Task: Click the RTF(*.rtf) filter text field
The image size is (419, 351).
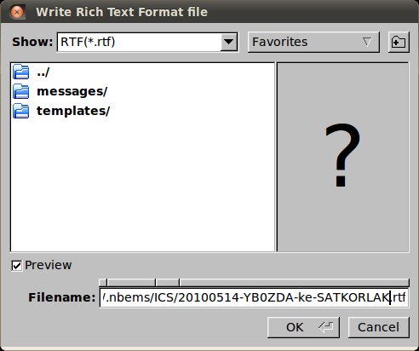Action: [x=139, y=42]
